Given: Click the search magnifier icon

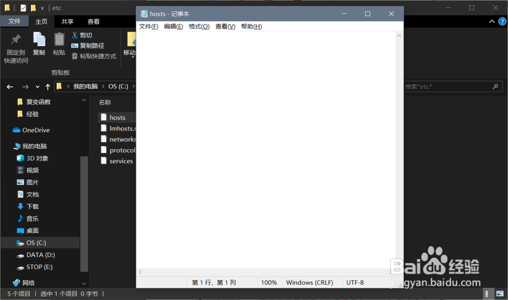Looking at the screenshot, I should point(495,86).
